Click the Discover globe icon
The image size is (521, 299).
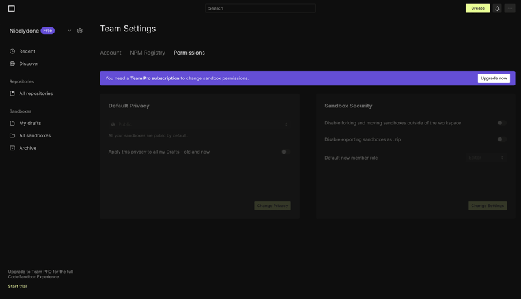click(12, 63)
